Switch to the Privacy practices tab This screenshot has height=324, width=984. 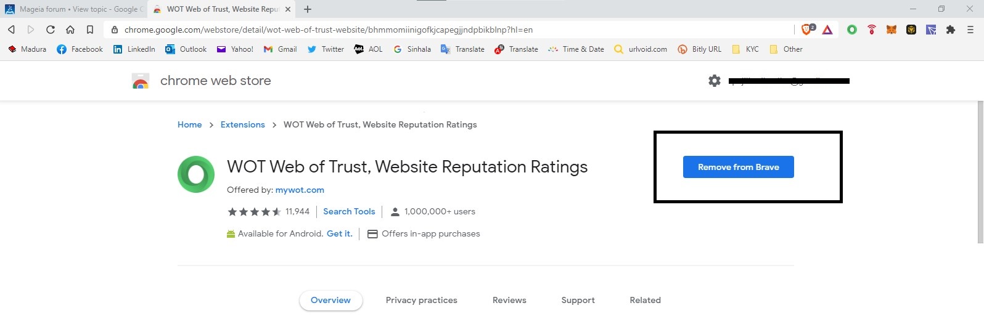[422, 300]
